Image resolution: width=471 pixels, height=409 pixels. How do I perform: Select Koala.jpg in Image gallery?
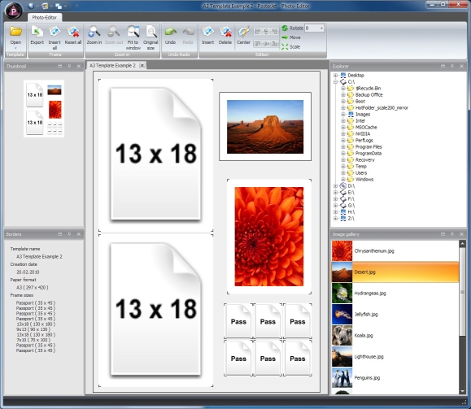pyautogui.click(x=395, y=336)
